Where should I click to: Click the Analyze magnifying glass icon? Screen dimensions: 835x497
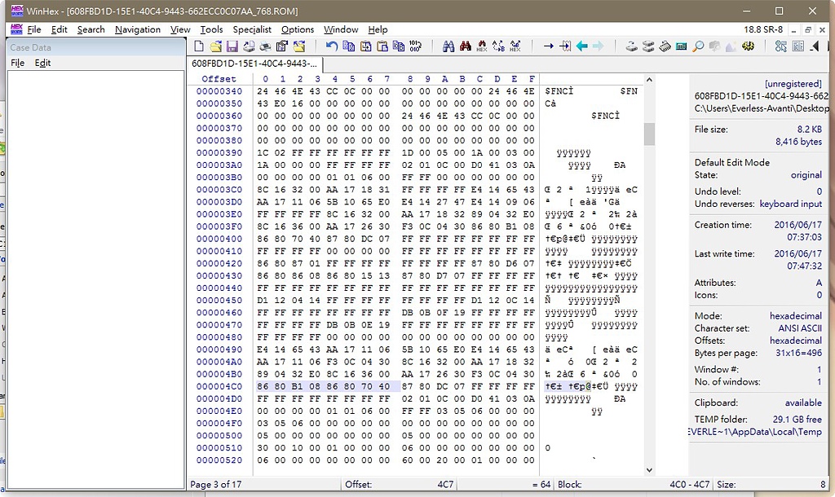(x=698, y=46)
